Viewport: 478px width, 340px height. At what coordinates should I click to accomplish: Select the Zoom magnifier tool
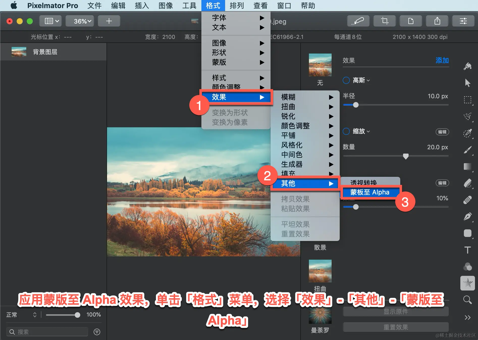tap(467, 300)
